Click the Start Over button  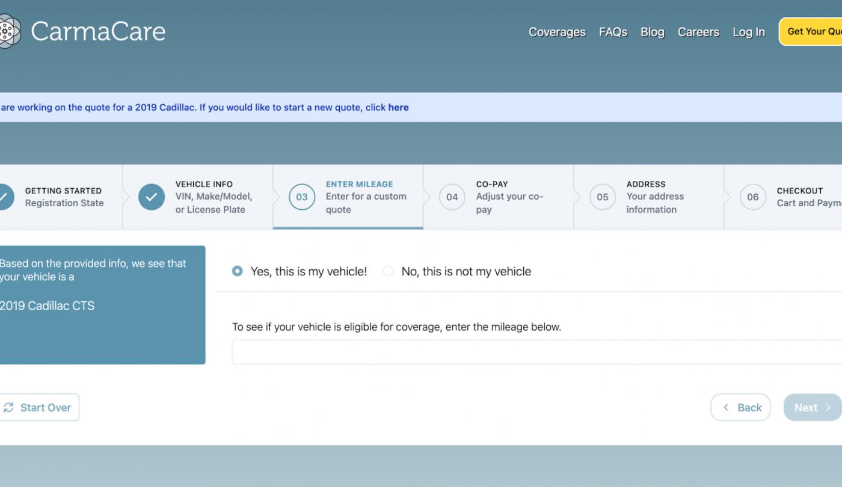(39, 408)
